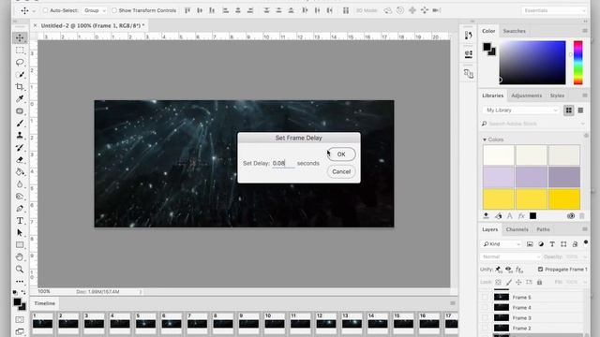The width and height of the screenshot is (600, 337).
Task: Toggle Auto-Select checkbox
Action: [46, 10]
